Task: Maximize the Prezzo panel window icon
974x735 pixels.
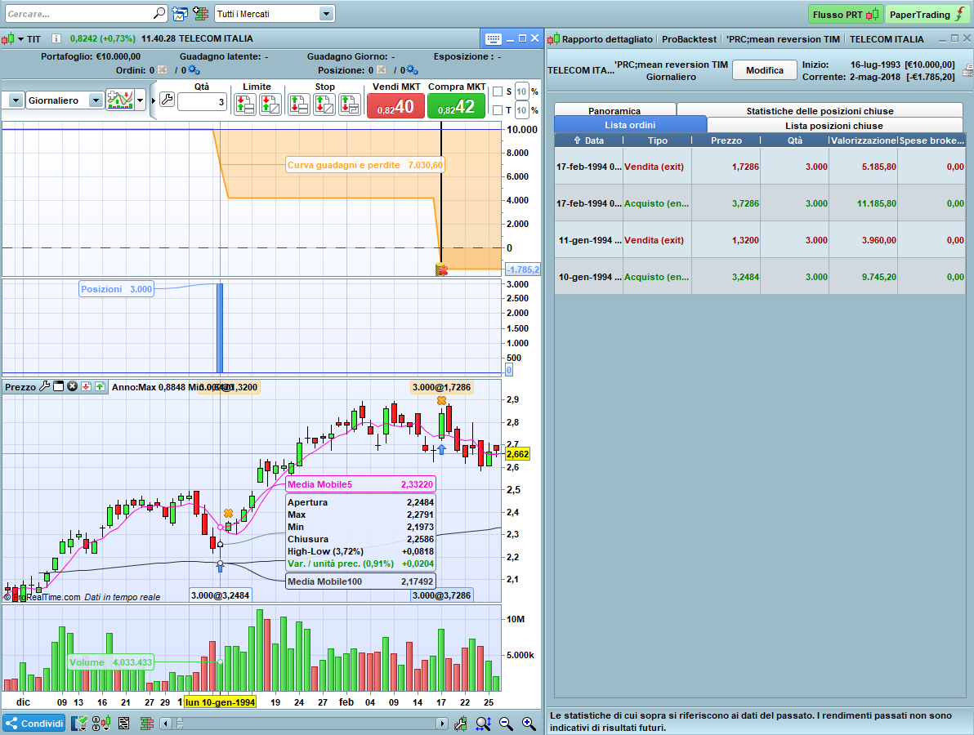Action: coord(58,386)
